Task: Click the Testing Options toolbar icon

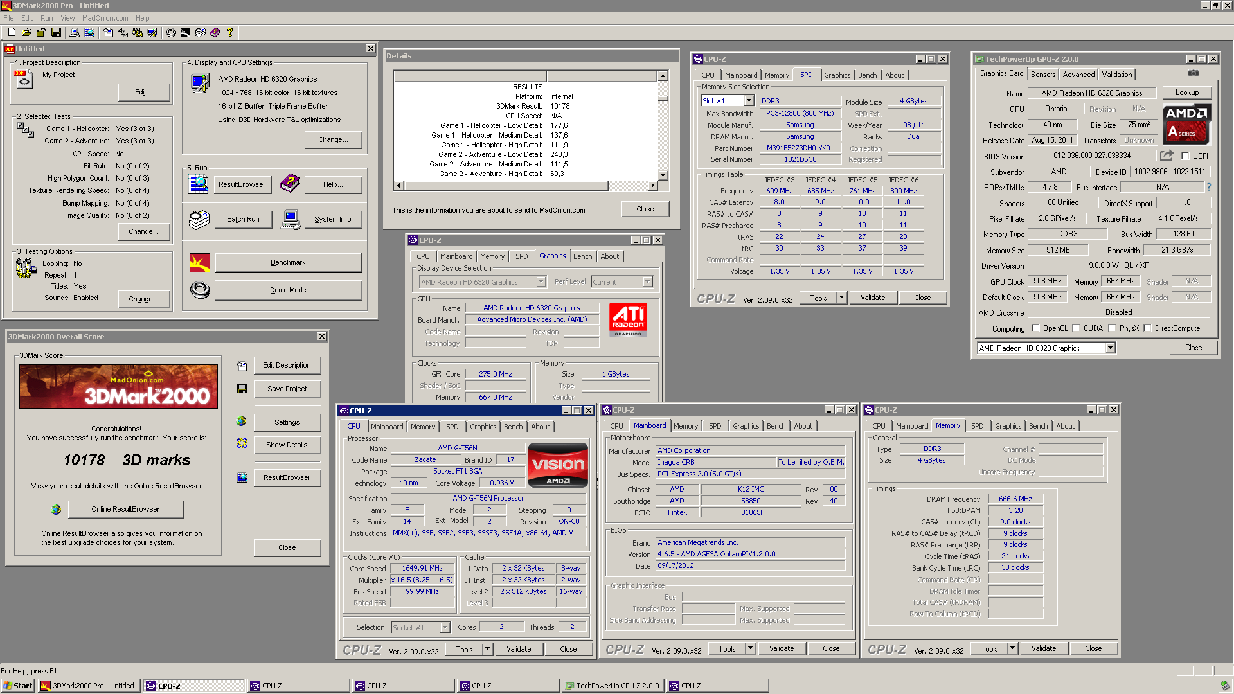Action: point(138,32)
